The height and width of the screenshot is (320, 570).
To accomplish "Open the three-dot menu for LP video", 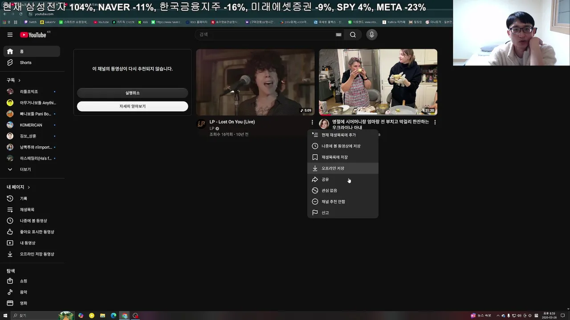I will (312, 122).
